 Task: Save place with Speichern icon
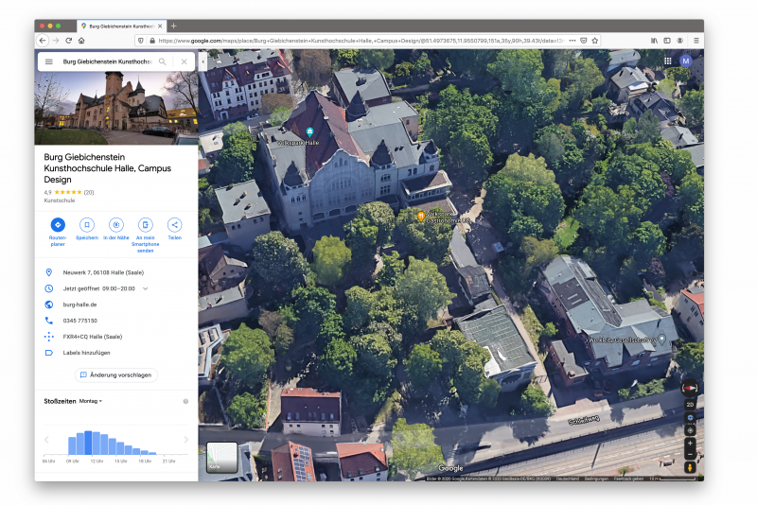(x=87, y=225)
